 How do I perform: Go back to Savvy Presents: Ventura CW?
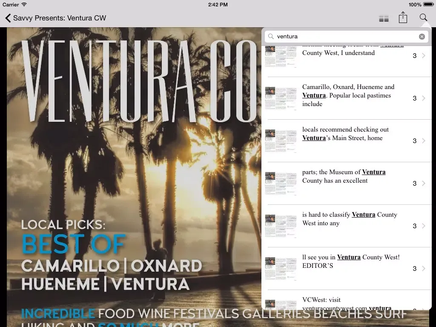(56, 18)
